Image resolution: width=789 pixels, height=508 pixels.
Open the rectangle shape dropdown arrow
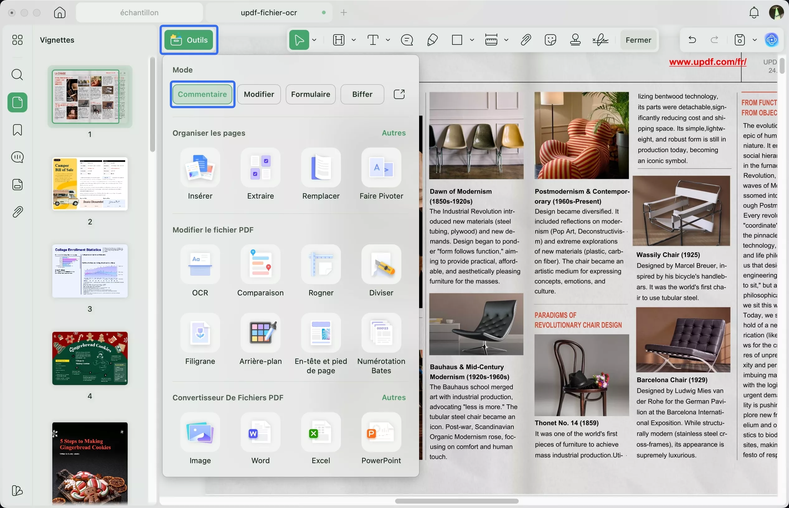(472, 40)
